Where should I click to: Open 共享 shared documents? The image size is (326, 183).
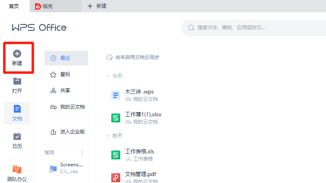click(66, 91)
